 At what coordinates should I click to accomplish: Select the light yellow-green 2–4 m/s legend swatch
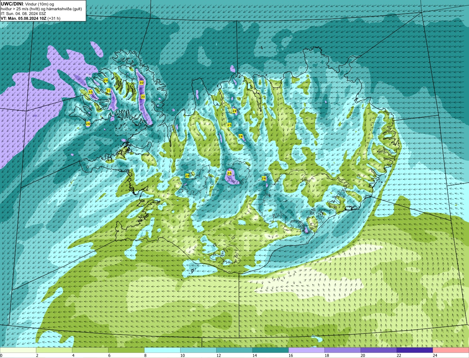click(x=54, y=350)
